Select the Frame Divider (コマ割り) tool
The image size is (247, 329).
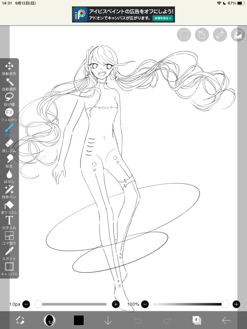(x=9, y=238)
